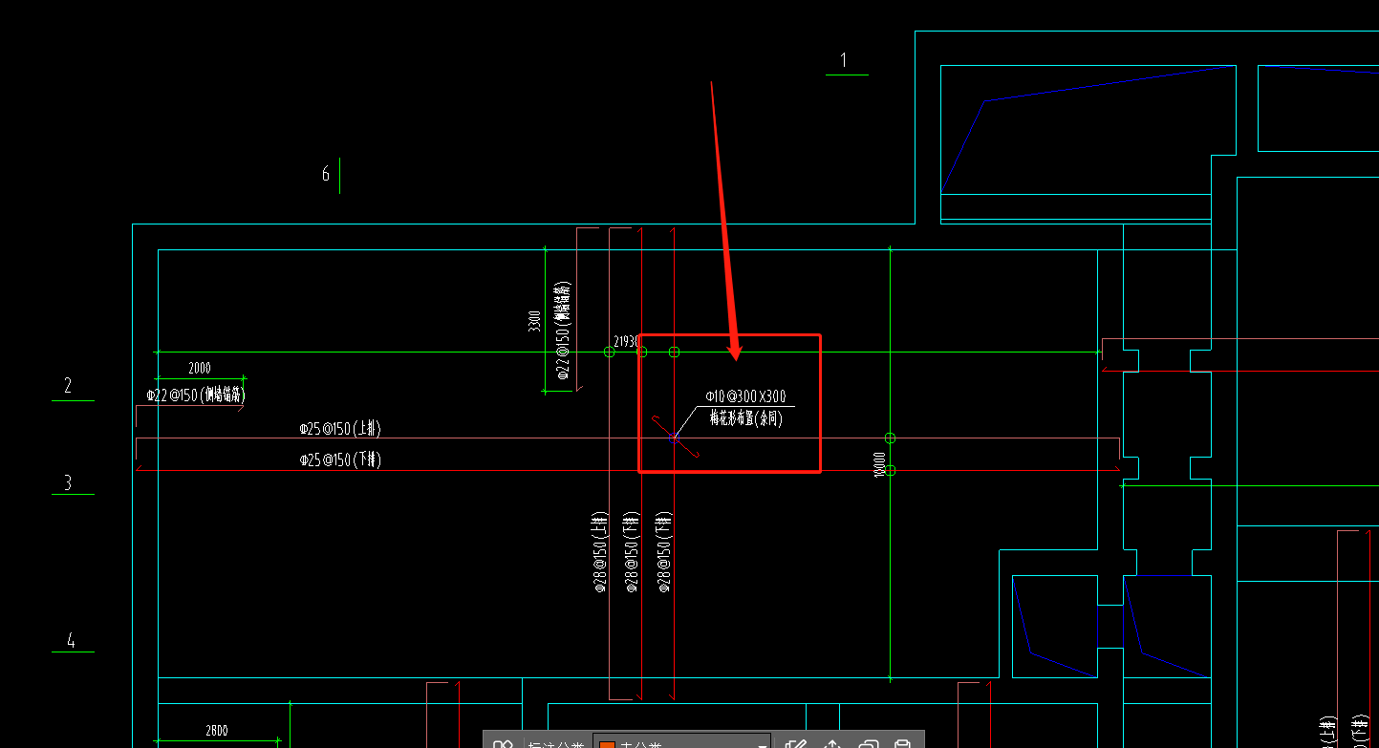The image size is (1379, 748).
Task: Select axis marker number 6
Action: coord(326,174)
